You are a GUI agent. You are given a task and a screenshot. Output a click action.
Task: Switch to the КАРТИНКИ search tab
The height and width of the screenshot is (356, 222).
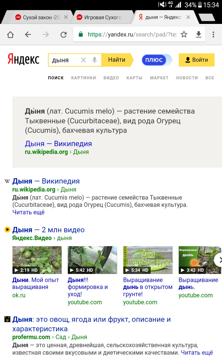[x=84, y=78]
